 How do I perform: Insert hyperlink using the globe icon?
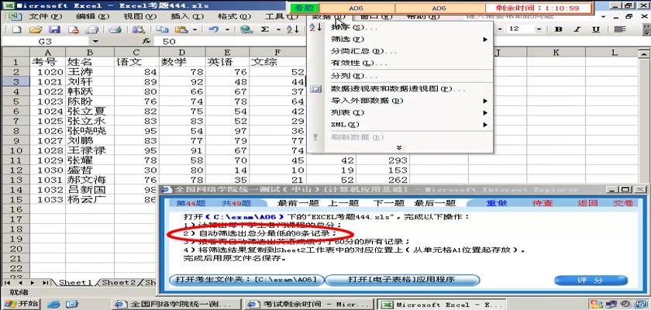tap(246, 29)
